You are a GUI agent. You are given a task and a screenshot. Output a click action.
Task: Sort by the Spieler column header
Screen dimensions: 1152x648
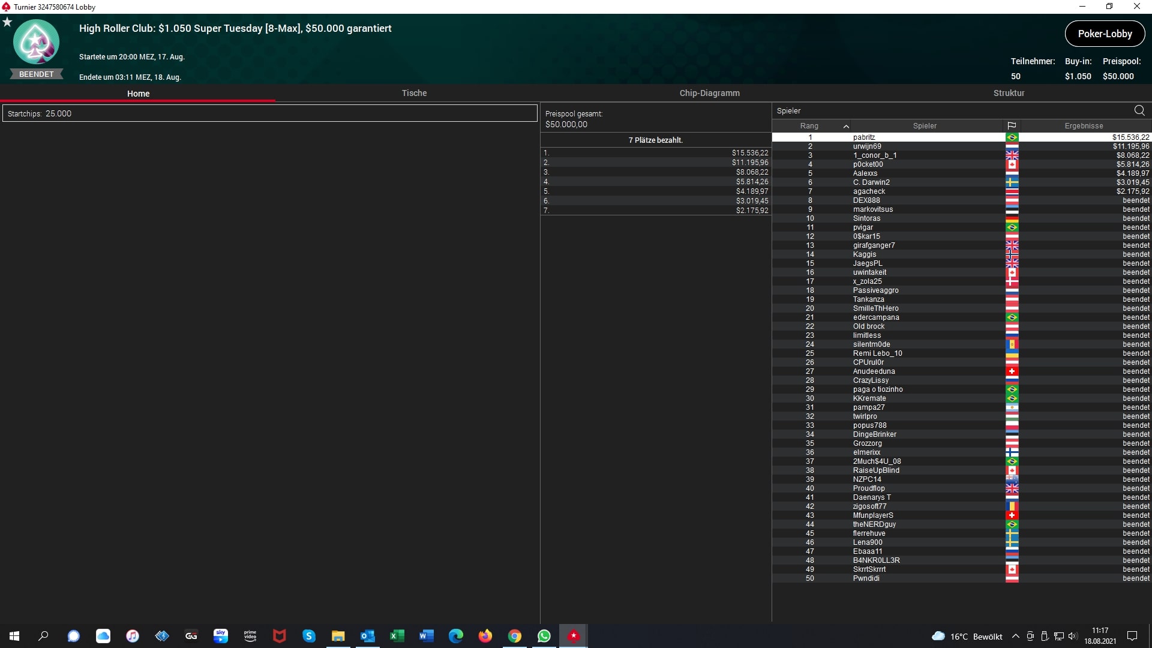925,126
